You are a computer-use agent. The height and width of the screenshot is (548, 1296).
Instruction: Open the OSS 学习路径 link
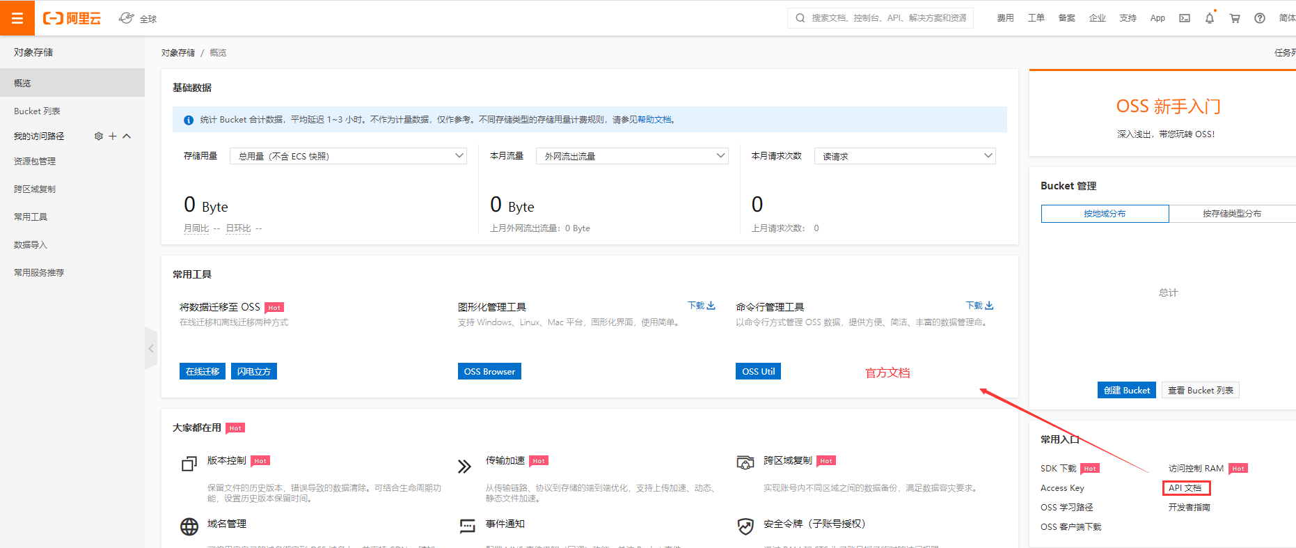click(x=1067, y=508)
